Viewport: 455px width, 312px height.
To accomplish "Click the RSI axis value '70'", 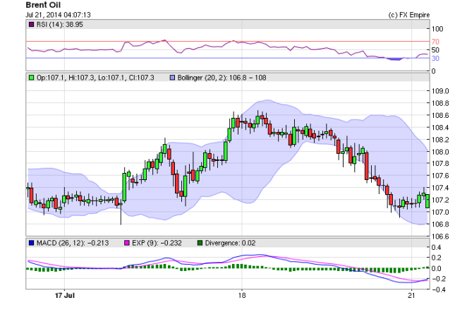I will tap(435, 42).
